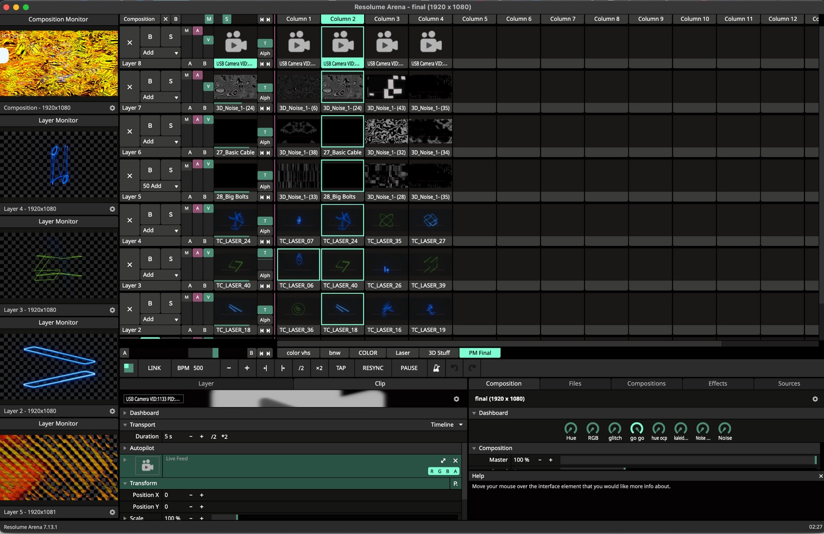Nudge BPM later with right push icon
This screenshot has width=824, height=534.
tap(283, 368)
